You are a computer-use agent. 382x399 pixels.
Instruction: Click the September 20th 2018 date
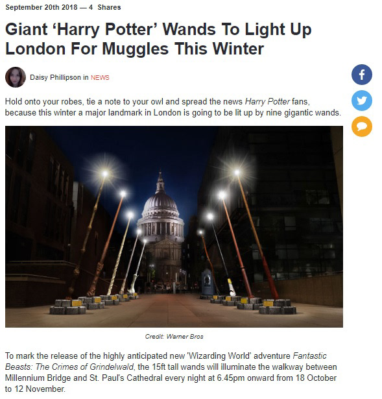(x=42, y=7)
